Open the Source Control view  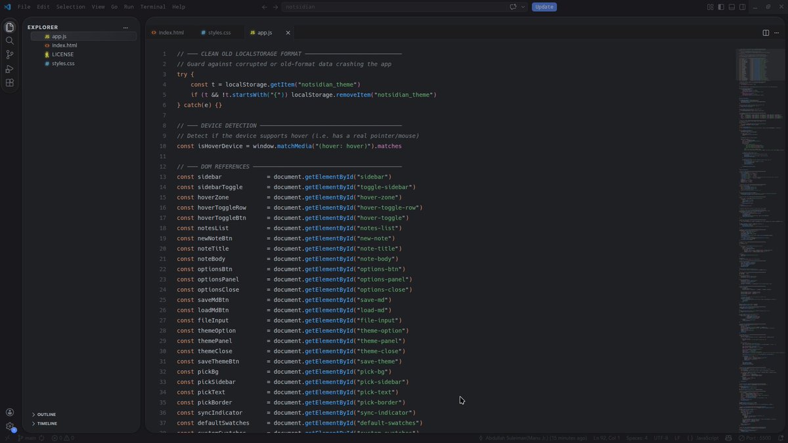pyautogui.click(x=10, y=54)
